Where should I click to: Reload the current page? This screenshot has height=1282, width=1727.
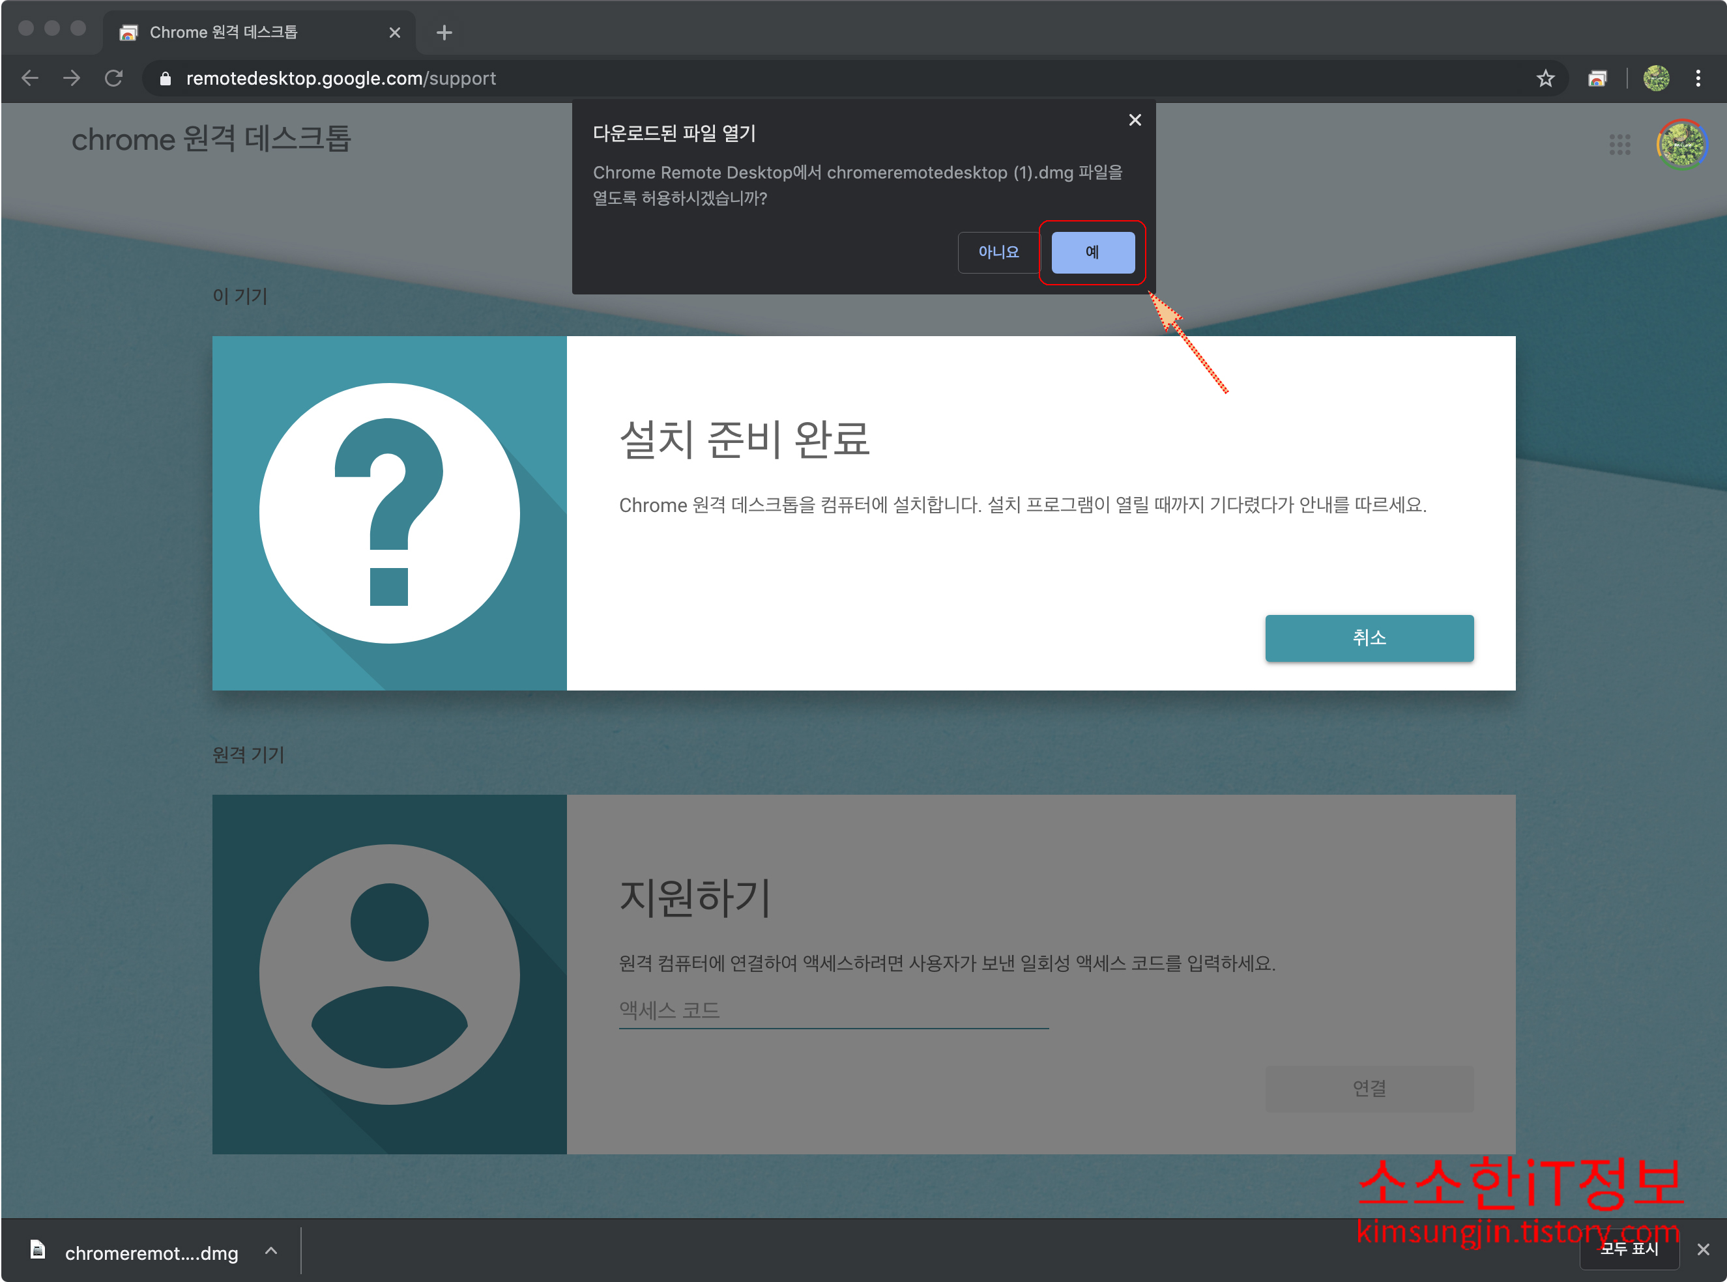coord(114,78)
